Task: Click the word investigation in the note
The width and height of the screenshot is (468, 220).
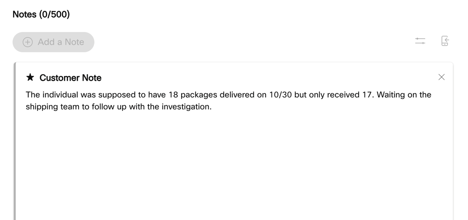Action: (x=186, y=107)
